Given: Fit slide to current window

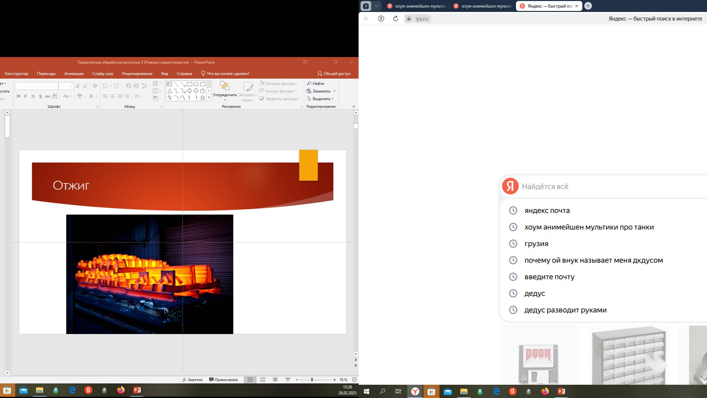Looking at the screenshot, I should pyautogui.click(x=354, y=380).
